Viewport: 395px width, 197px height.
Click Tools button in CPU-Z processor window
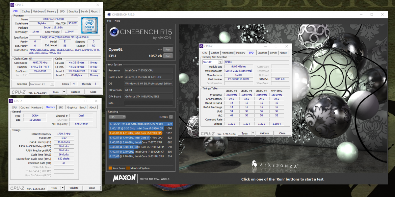[x=55, y=92]
